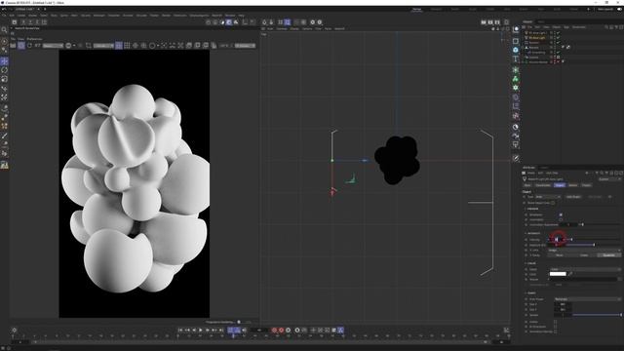This screenshot has width=624, height=351.
Task: Toggle the IPR button in Redshift RenderView
Action: click(21, 46)
